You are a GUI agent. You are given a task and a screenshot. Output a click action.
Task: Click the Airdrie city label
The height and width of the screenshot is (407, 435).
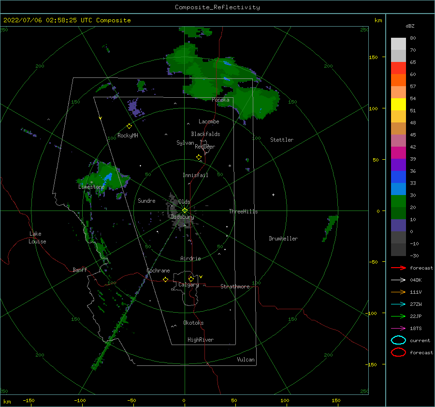(190, 258)
